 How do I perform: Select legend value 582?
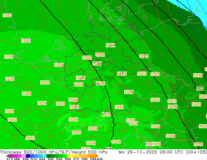pyautogui.click(x=85, y=159)
